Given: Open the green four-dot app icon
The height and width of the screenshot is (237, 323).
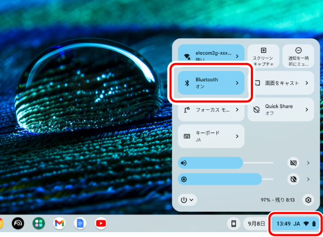Looking at the screenshot, I should [38, 222].
